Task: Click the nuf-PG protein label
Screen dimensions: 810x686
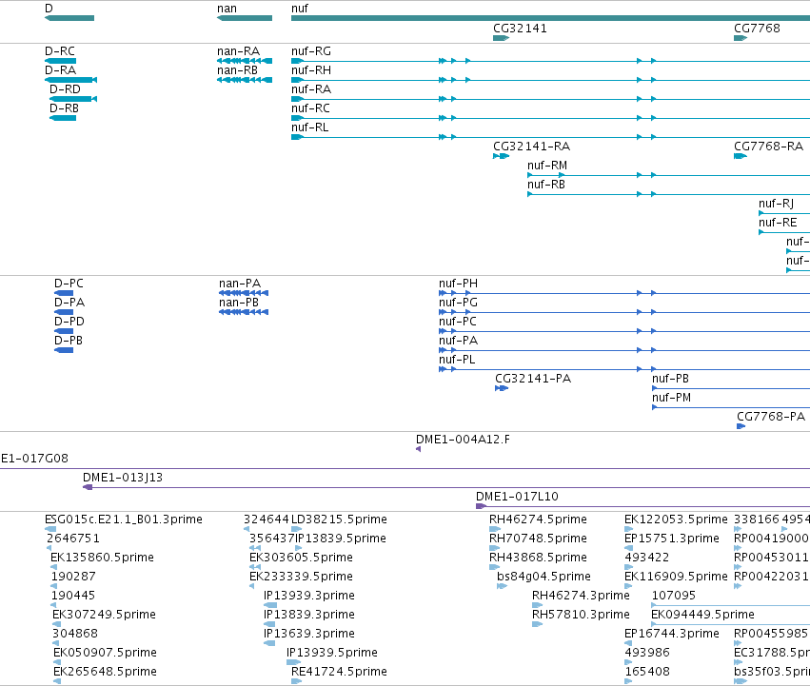Action: point(458,303)
